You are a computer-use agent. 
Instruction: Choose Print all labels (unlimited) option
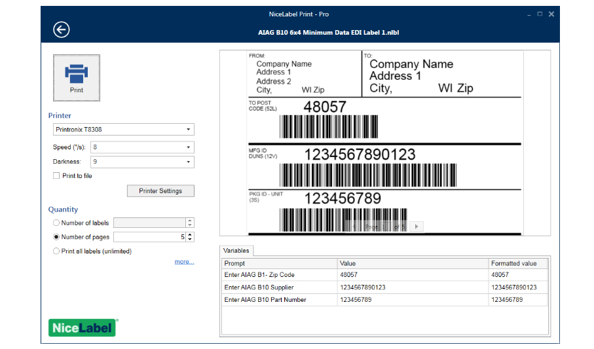tap(56, 251)
